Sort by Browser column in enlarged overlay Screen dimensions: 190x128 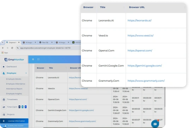pos(88,7)
